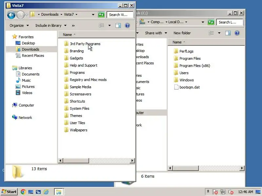The width and height of the screenshot is (262, 196).
Task: Click the refresh icon in Vista7 address bar
Action: tap(101, 15)
